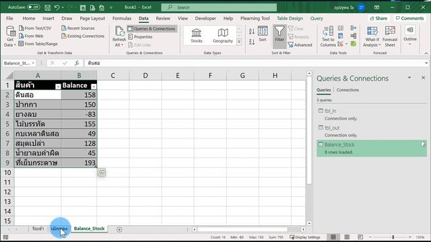Click the formula bar input
This screenshot has width=431, height=242.
click(x=255, y=63)
